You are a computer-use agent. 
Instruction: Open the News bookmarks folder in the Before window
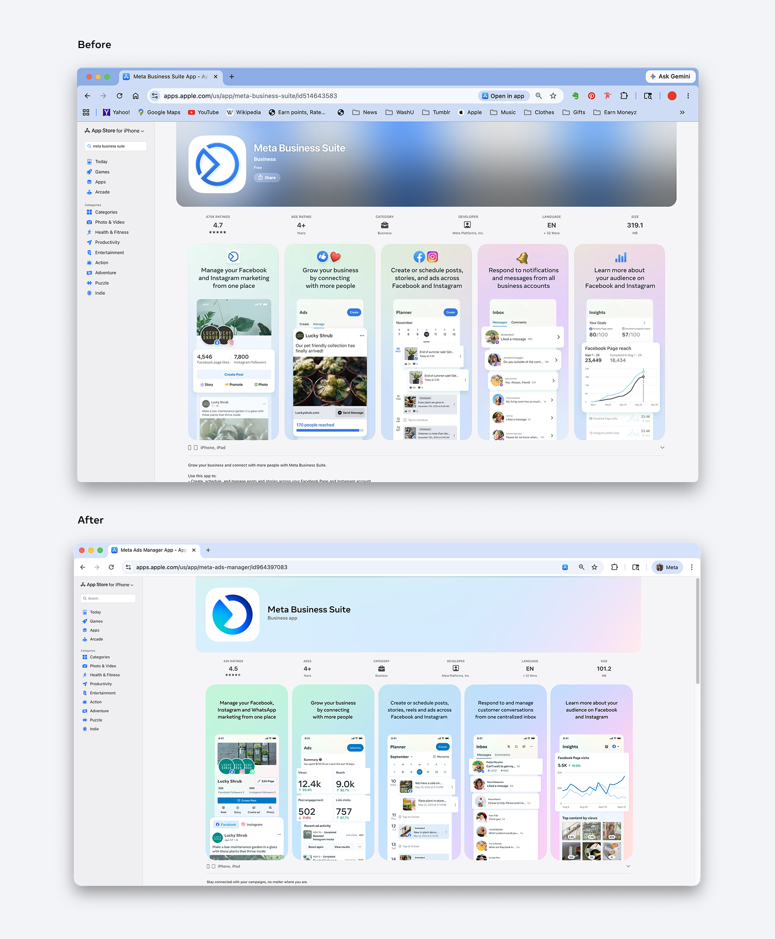coord(365,112)
